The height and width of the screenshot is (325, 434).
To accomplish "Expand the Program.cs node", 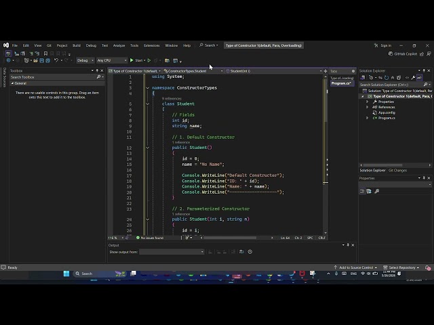I will point(368,118).
